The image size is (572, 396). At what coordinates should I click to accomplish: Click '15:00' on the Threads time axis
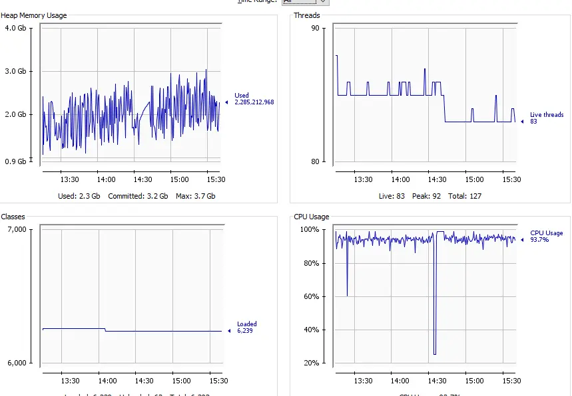click(x=474, y=179)
